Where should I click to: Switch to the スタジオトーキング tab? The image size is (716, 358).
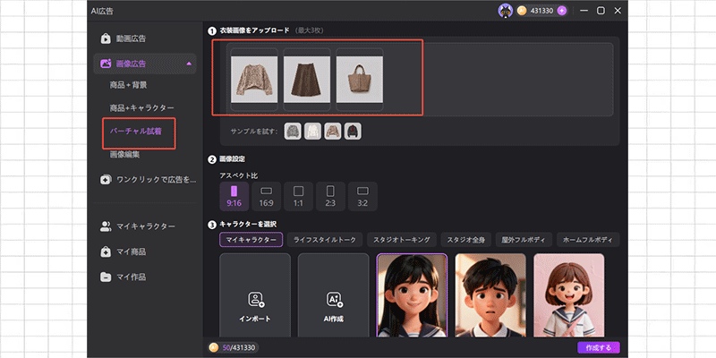pos(402,240)
